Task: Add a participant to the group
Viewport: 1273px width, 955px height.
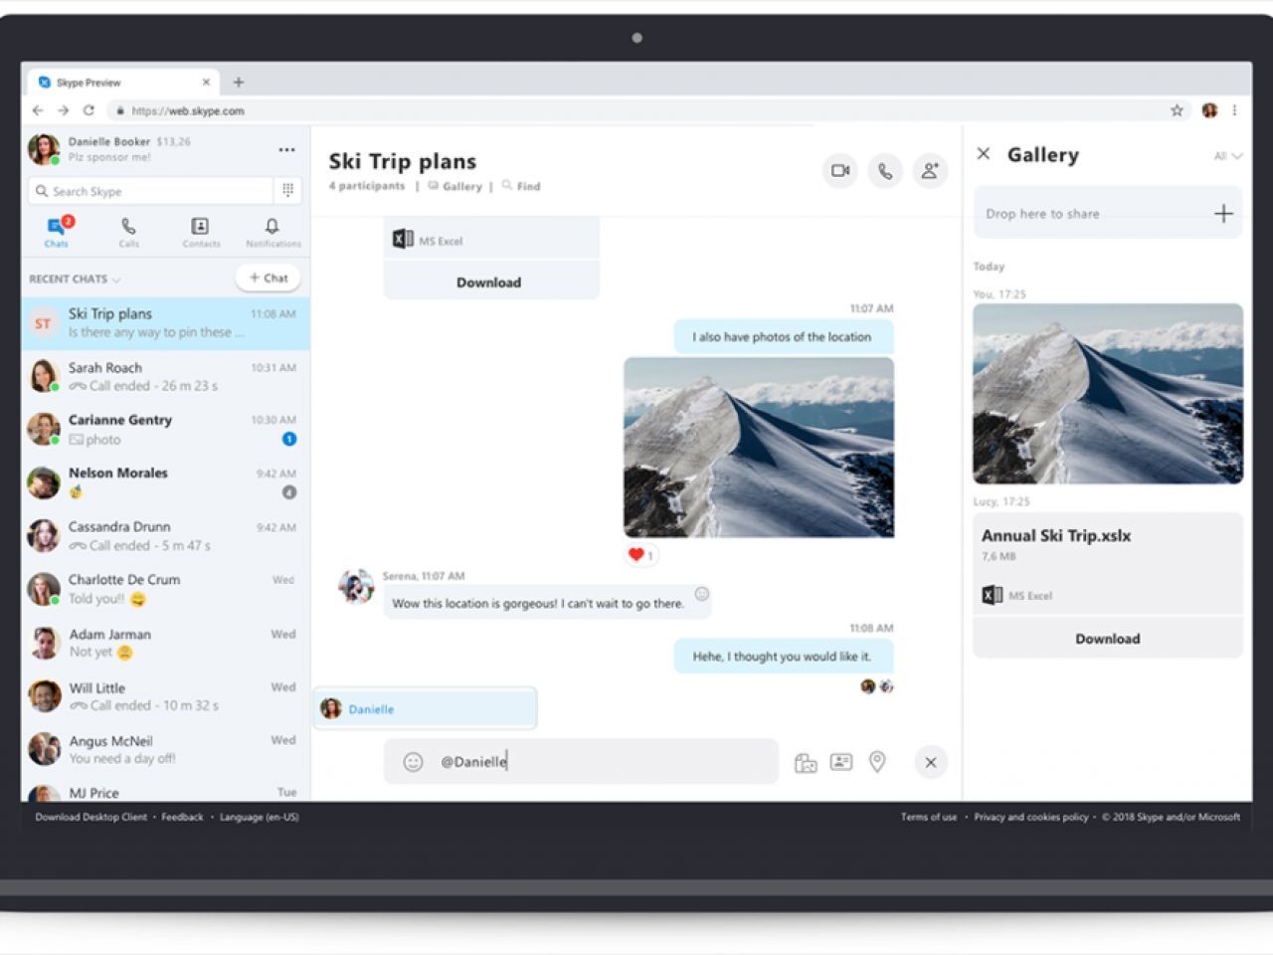Action: 930,171
